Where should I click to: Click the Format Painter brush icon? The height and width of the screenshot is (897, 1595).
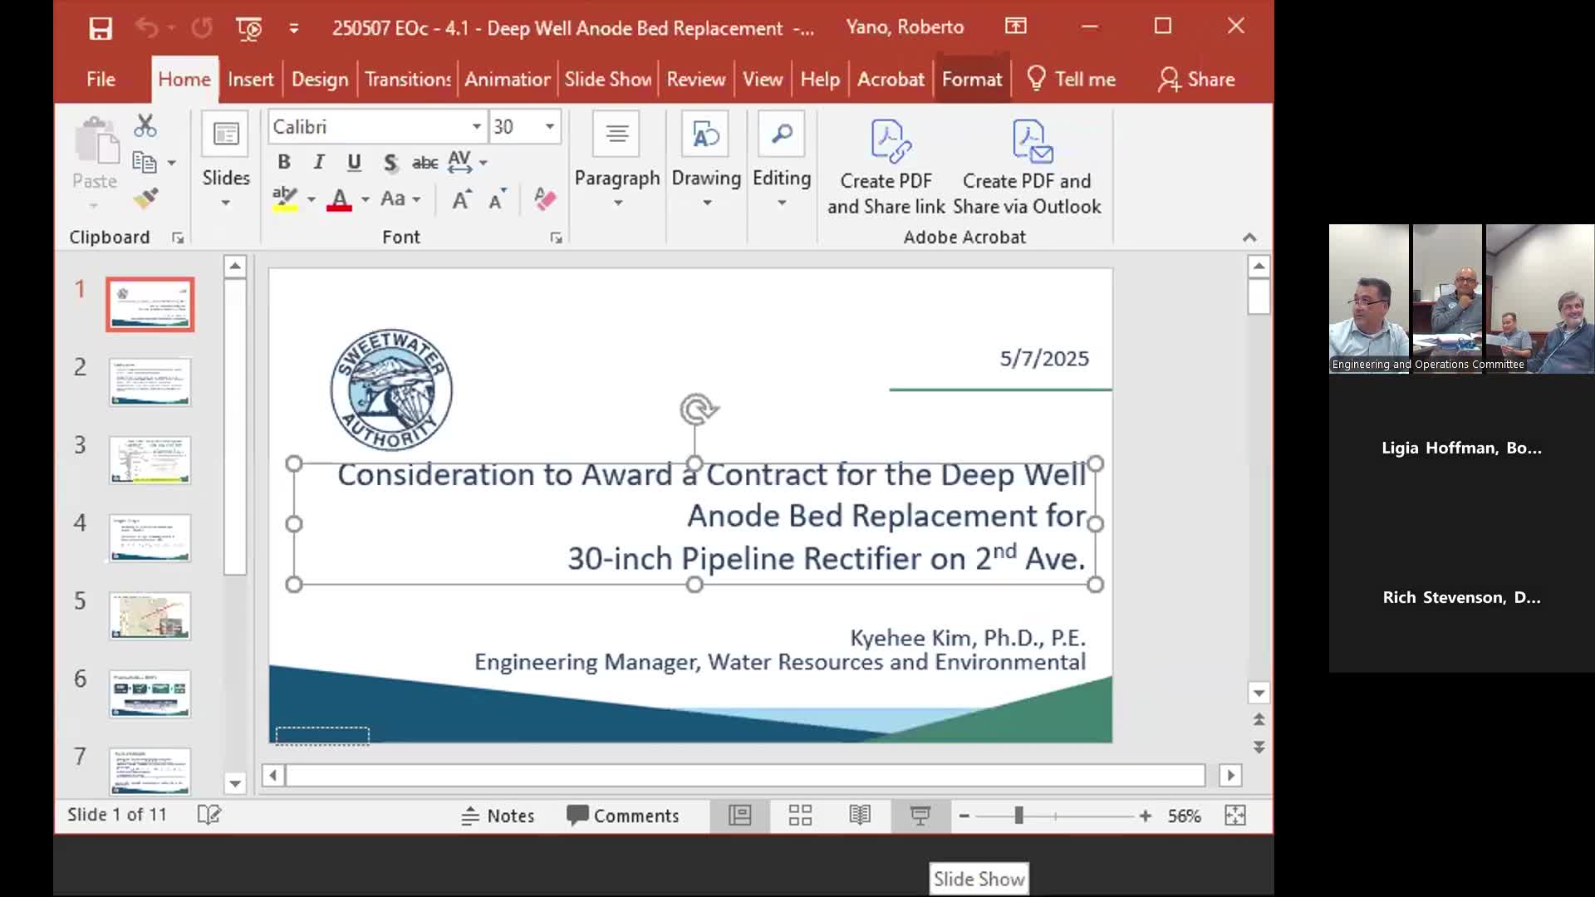point(145,199)
